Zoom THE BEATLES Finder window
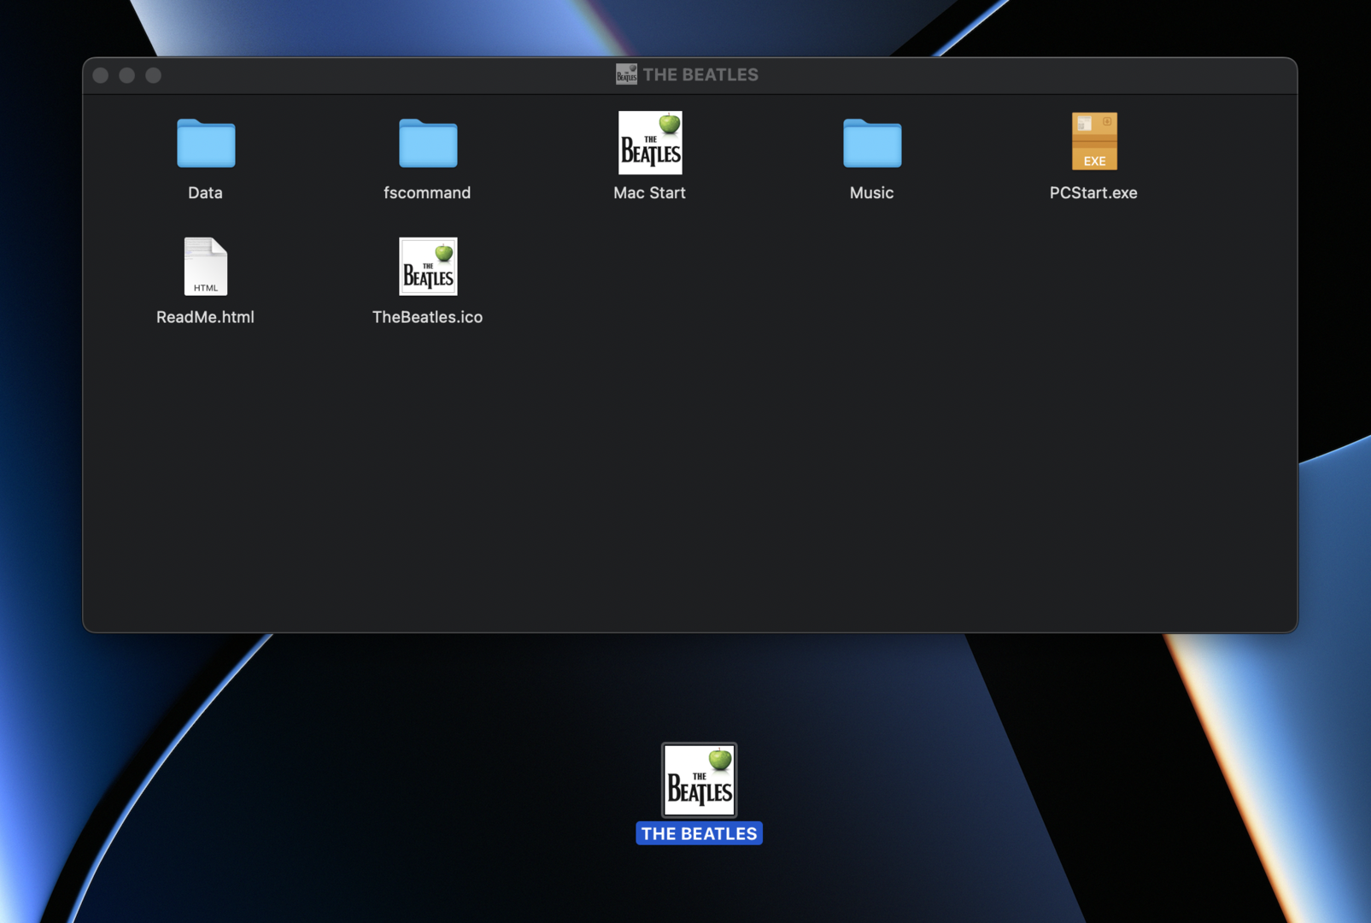 [x=153, y=75]
